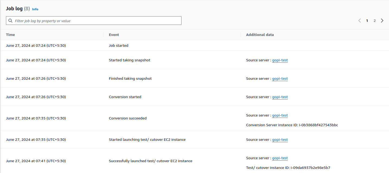The image size is (389, 173).
Task: Click Test/ cutover instance ID i-09da6937b2e98e5b7 text
Action: (x=288, y=168)
